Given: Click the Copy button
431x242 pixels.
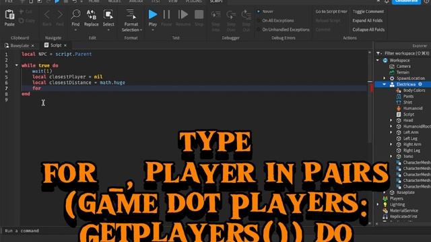Looking at the screenshot, I should (27, 21).
